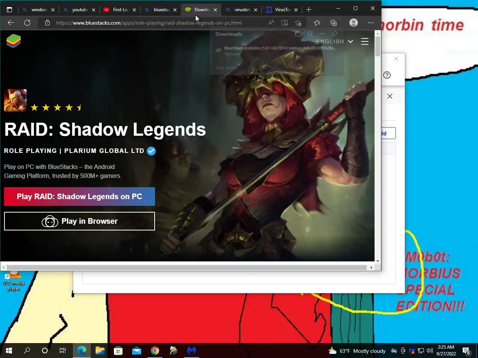This screenshot has height=358, width=478.
Task: Click the network tray icon
Action: coord(421,351)
